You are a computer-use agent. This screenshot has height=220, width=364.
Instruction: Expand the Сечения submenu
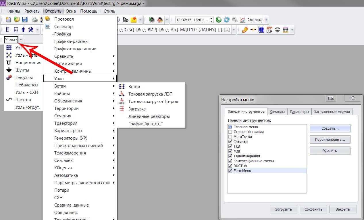(x=80, y=116)
